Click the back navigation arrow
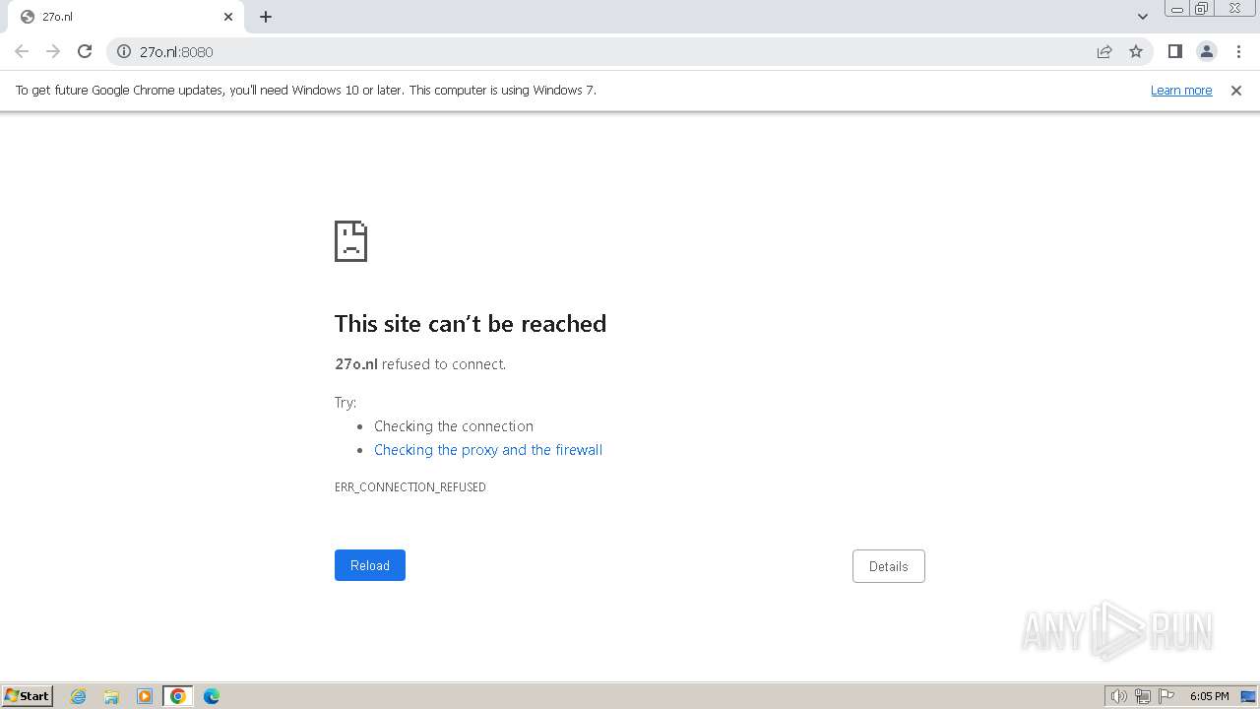 (22, 51)
